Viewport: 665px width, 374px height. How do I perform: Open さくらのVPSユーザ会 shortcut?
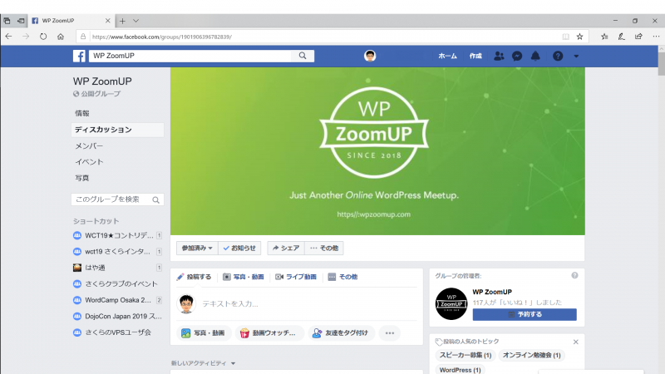tap(117, 332)
